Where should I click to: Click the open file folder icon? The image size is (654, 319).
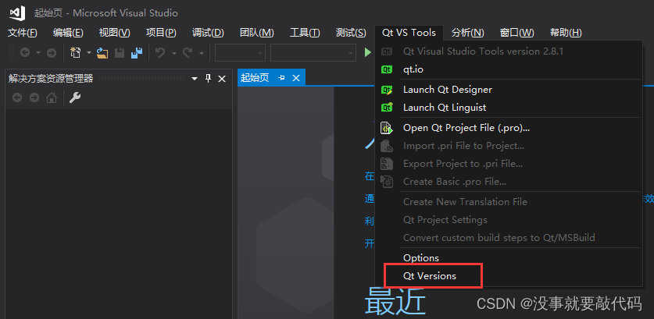click(x=102, y=53)
